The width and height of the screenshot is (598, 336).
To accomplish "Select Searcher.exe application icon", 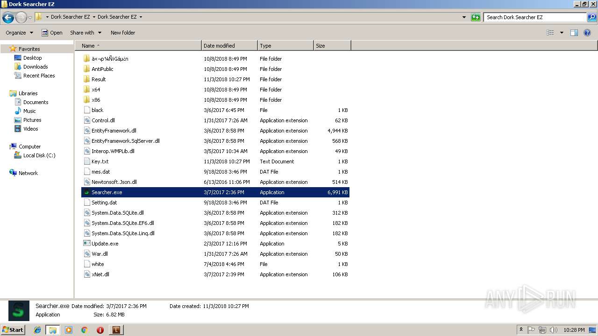I will (x=86, y=192).
